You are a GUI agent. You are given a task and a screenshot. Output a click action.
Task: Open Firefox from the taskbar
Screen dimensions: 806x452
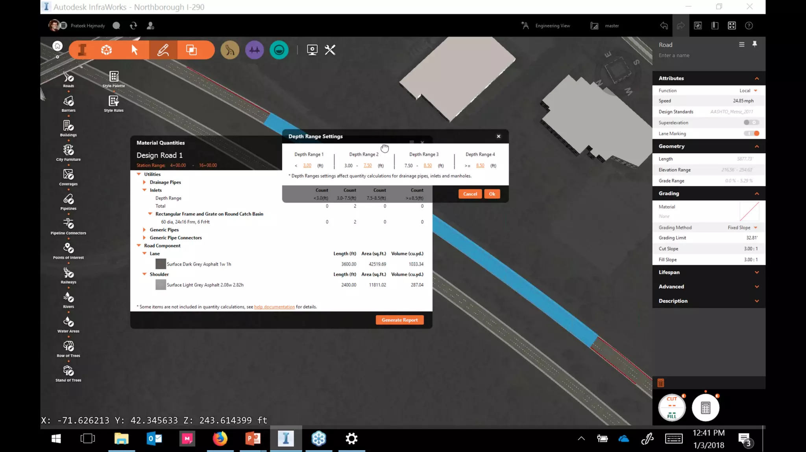pos(220,439)
